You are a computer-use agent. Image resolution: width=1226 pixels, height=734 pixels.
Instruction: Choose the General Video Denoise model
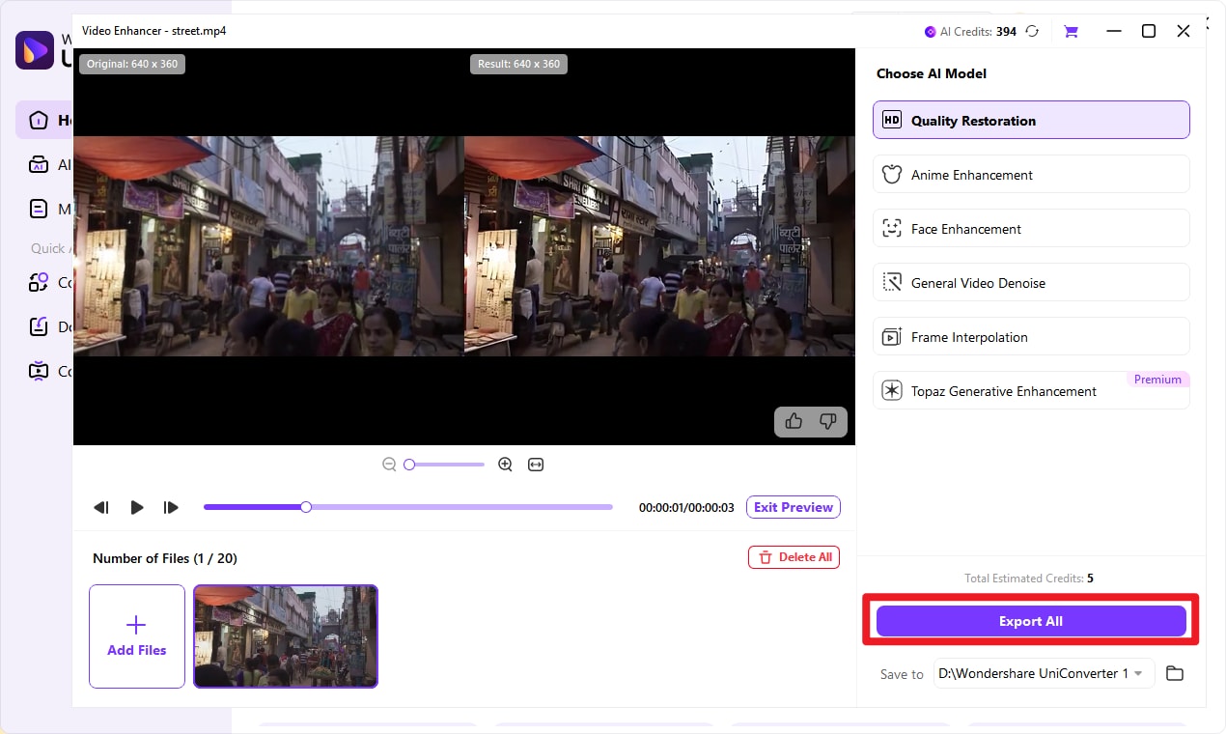[1030, 282]
